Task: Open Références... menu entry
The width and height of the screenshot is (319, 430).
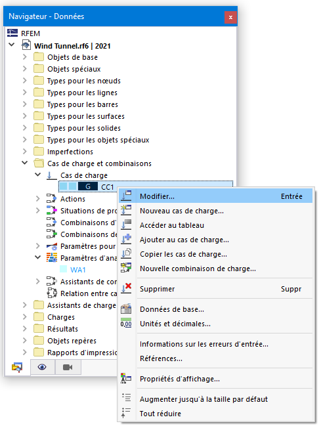Action: 215,358
